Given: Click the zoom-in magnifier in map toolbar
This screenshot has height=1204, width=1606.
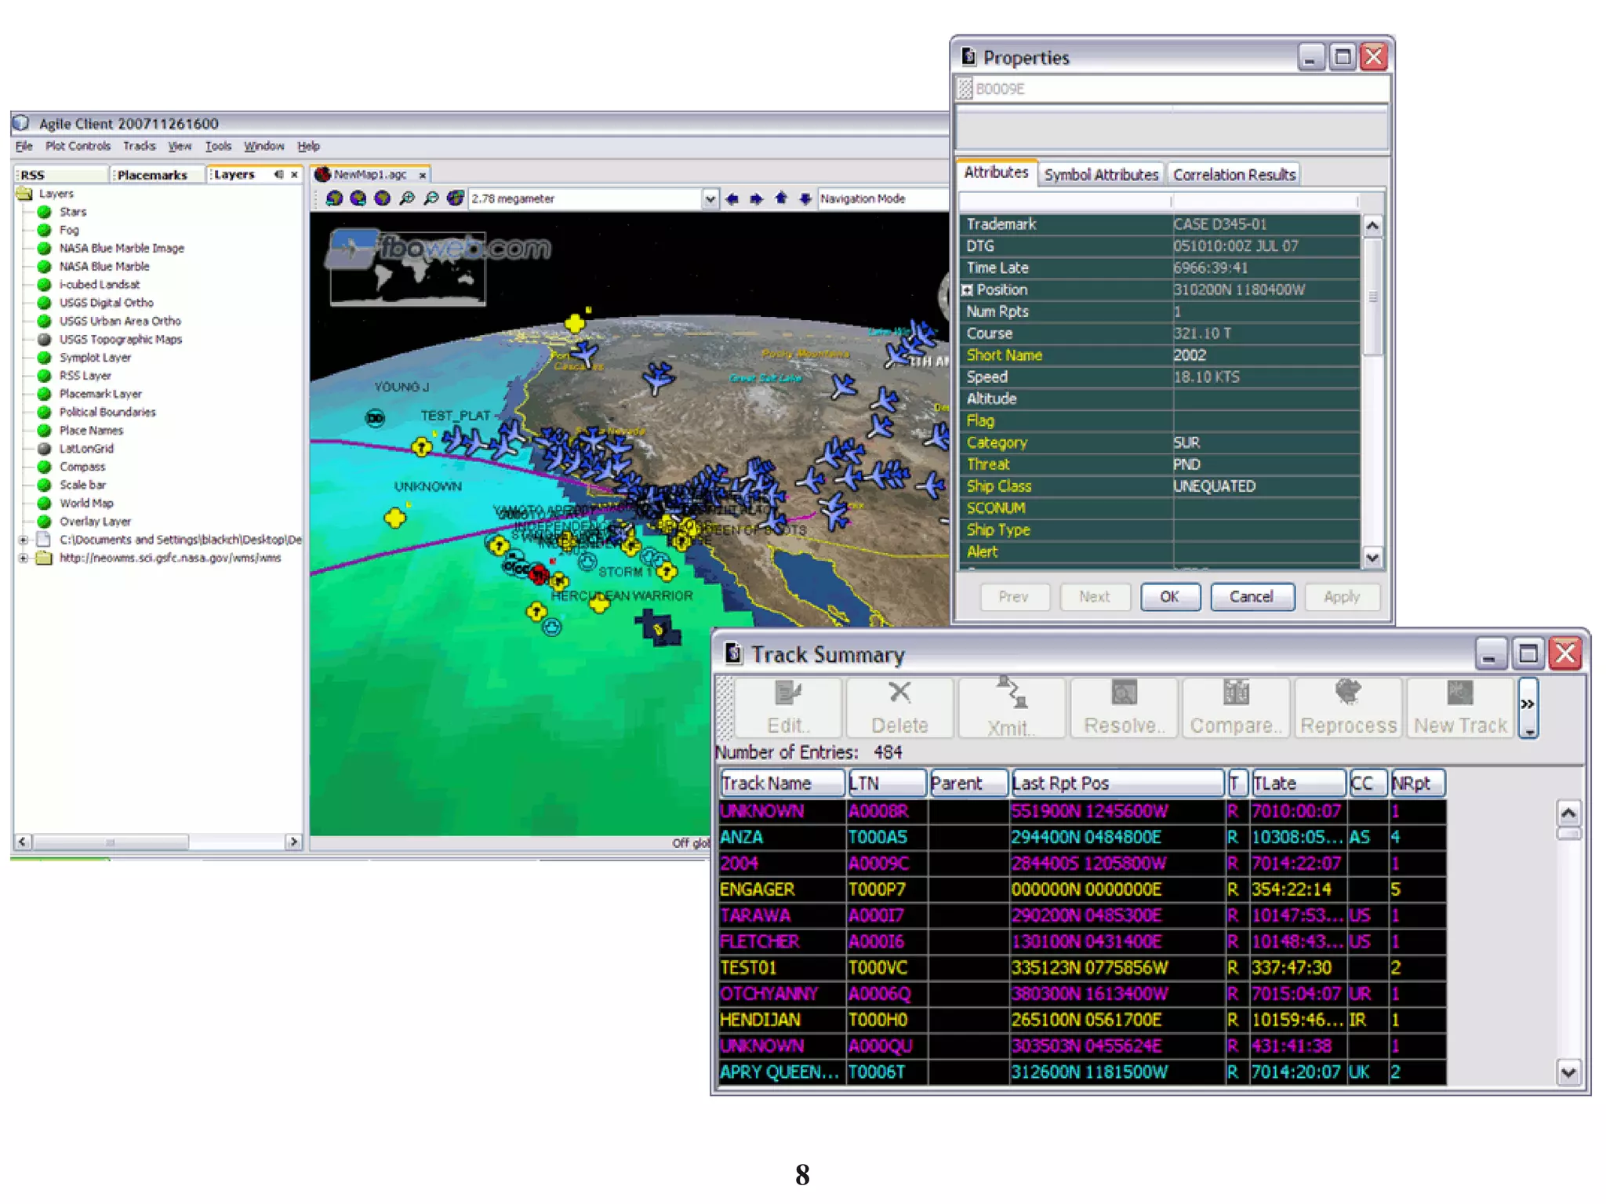Looking at the screenshot, I should (407, 198).
